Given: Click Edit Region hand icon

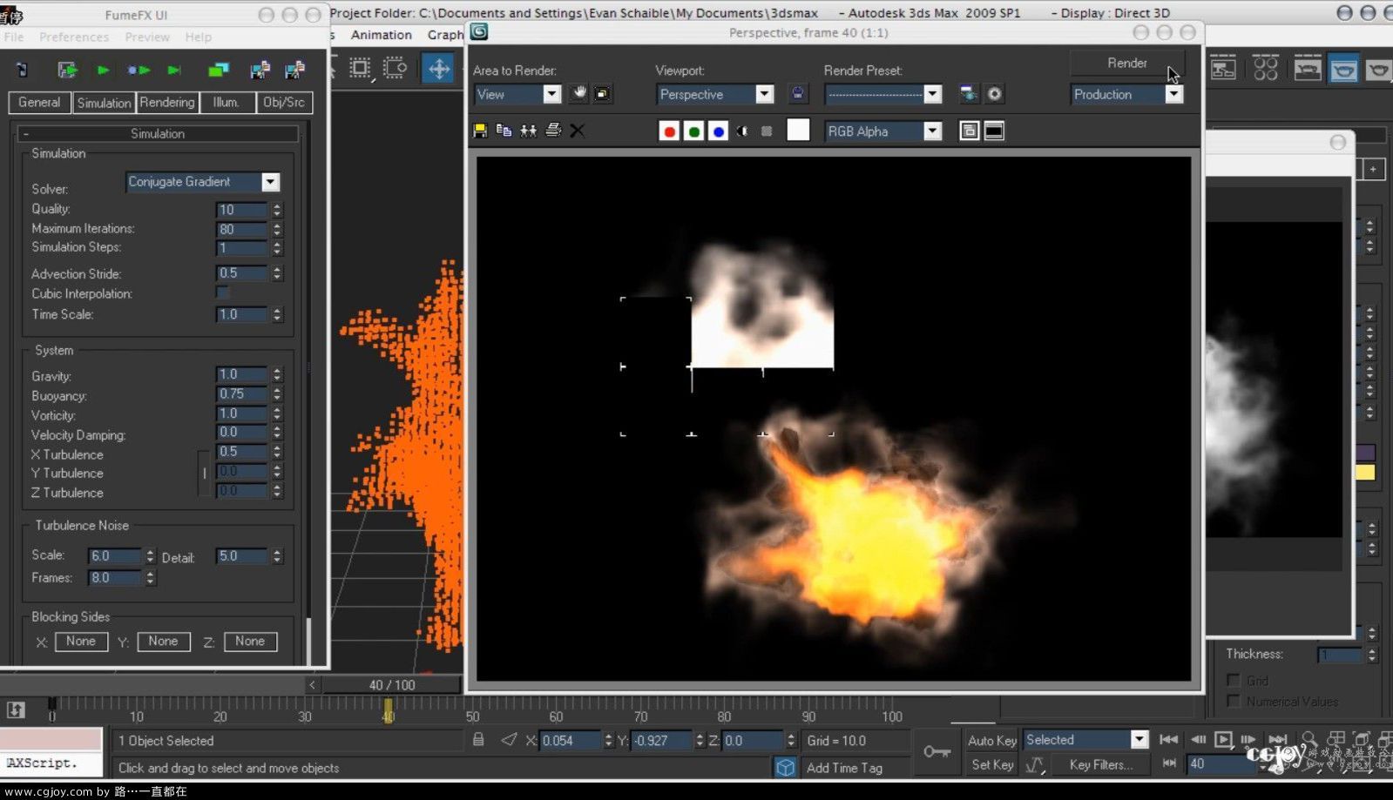Looking at the screenshot, I should click(578, 93).
